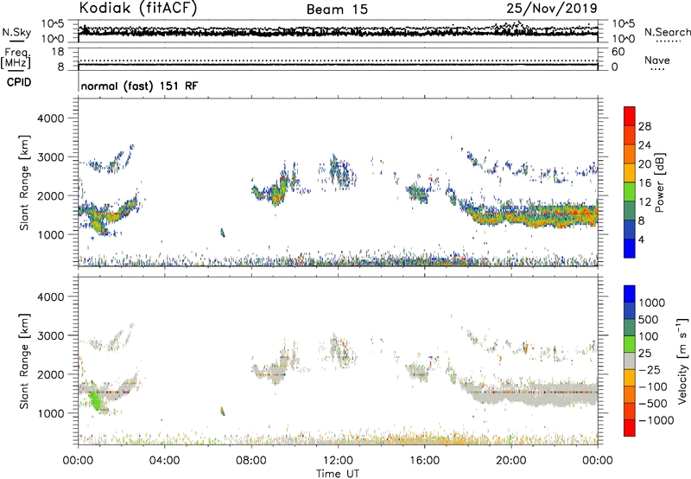The image size is (691, 479).
Task: Pick the bright blue bottom Power colorbar segment
Action: point(630,248)
